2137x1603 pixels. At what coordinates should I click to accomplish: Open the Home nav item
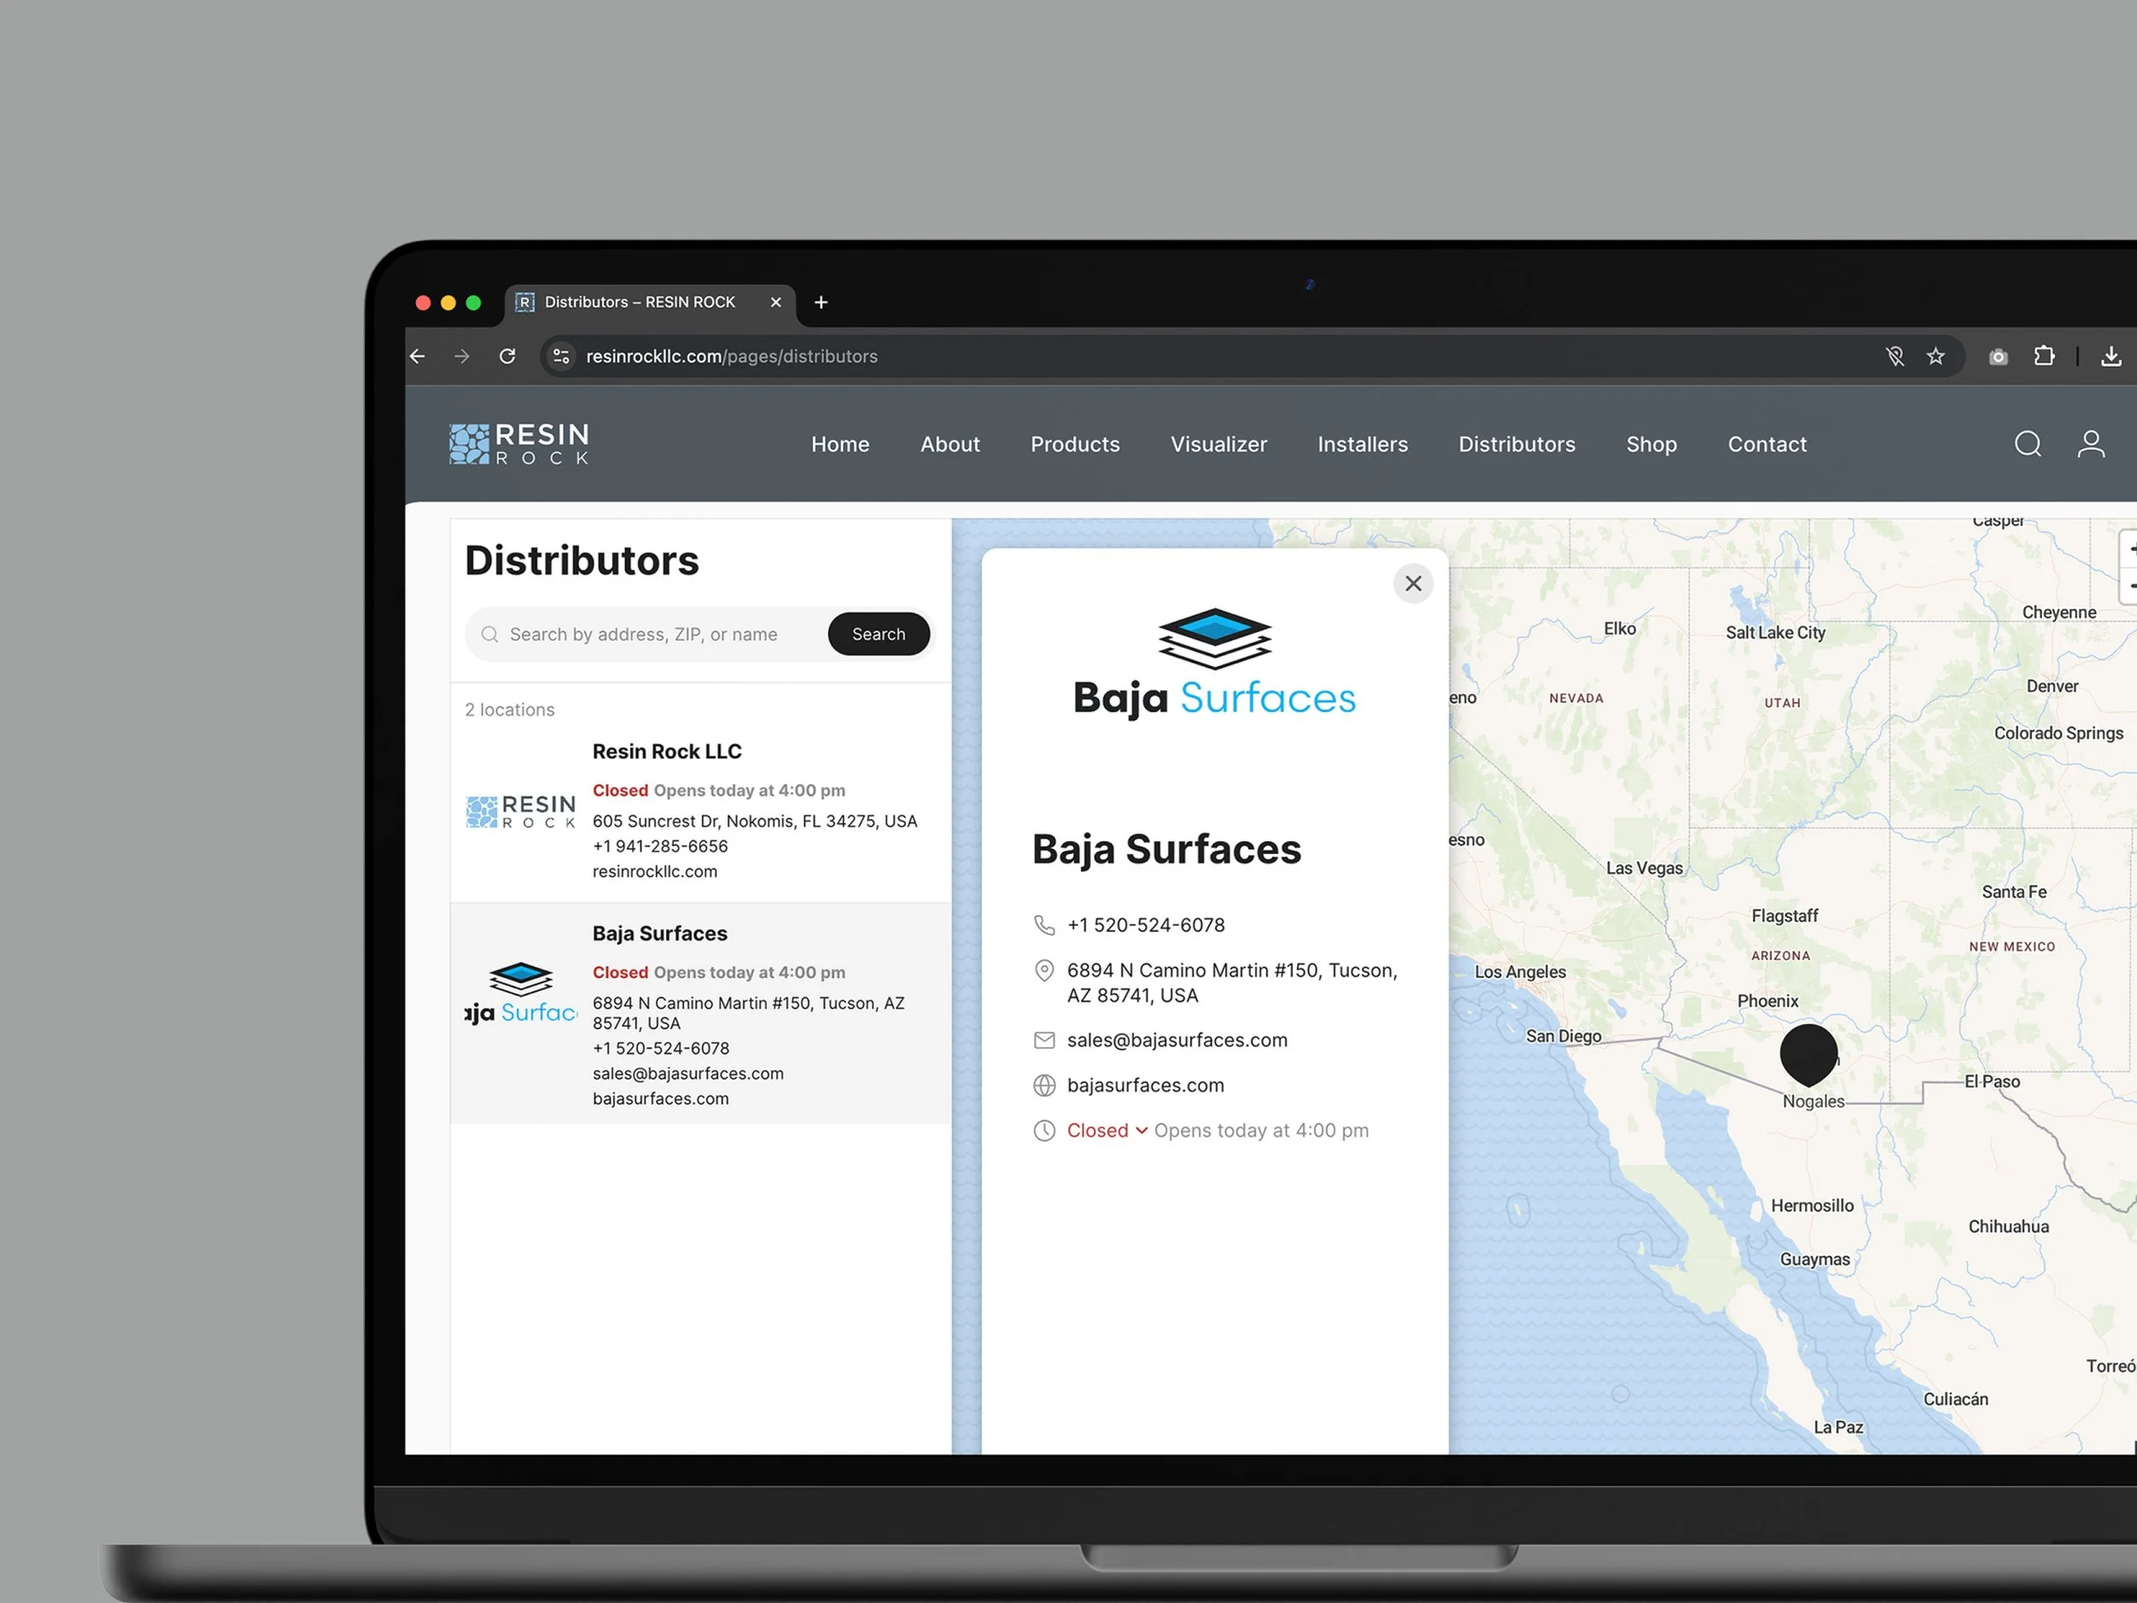click(x=840, y=445)
